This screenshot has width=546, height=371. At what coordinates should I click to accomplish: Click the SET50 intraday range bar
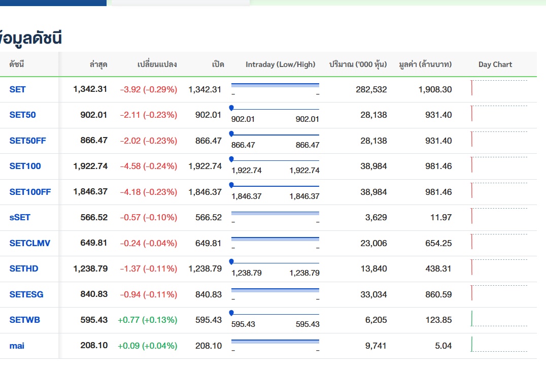[275, 109]
